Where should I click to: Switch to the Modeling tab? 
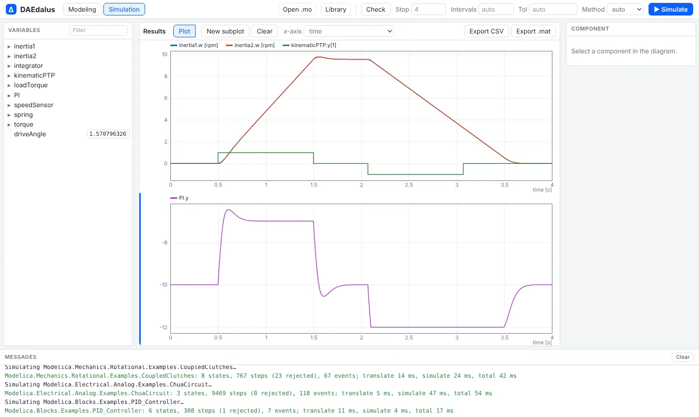82,9
